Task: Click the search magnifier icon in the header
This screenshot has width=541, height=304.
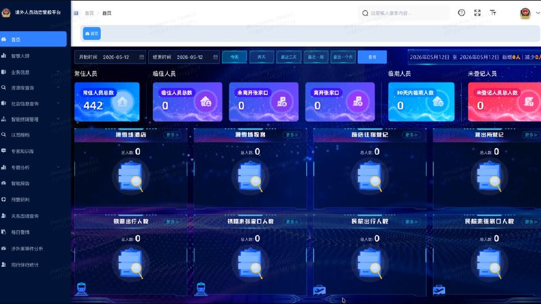Action: coord(365,13)
